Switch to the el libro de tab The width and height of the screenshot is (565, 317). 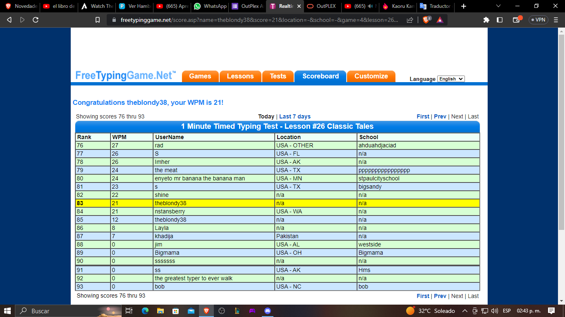click(x=60, y=6)
